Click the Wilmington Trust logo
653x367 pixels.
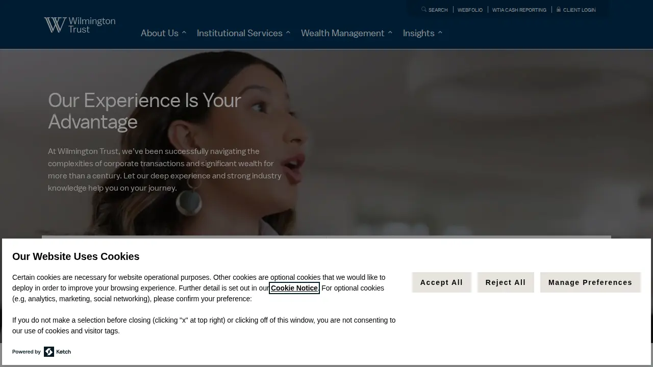pos(80,25)
